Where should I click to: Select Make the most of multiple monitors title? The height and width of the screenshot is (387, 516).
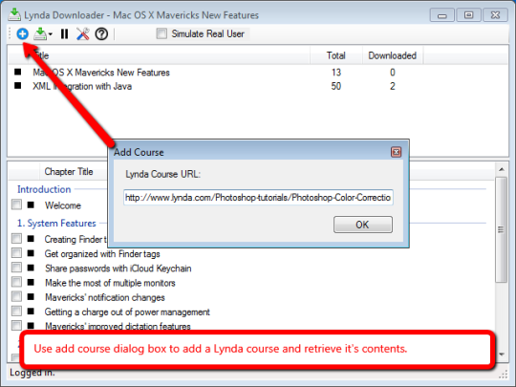click(x=110, y=283)
